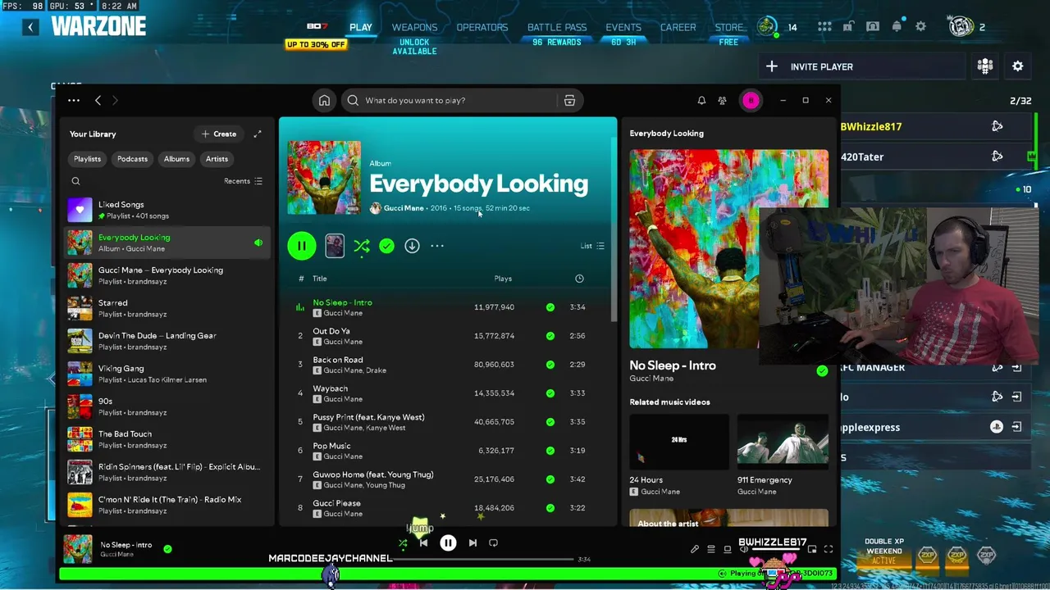
Task: Toggle shuffle for Everybody Looking album
Action: click(361, 246)
